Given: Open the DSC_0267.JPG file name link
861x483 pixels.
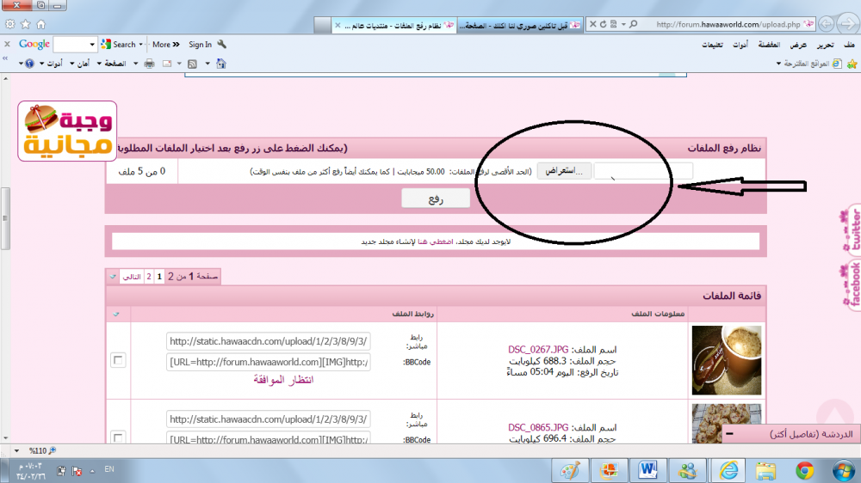Looking at the screenshot, I should 538,350.
